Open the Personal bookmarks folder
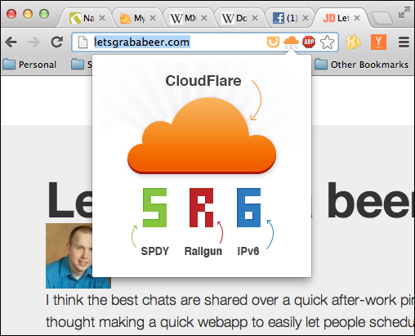 tap(29, 65)
